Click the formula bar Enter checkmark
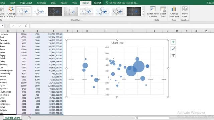Image resolution: width=214 pixels, height=120 pixels. point(20,26)
